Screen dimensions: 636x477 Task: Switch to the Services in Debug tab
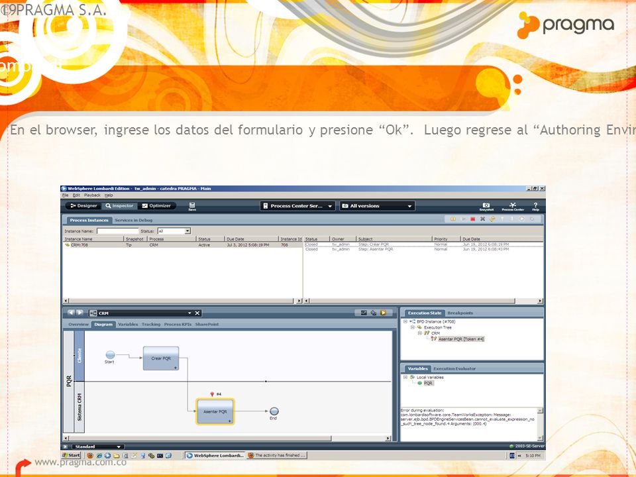point(133,220)
